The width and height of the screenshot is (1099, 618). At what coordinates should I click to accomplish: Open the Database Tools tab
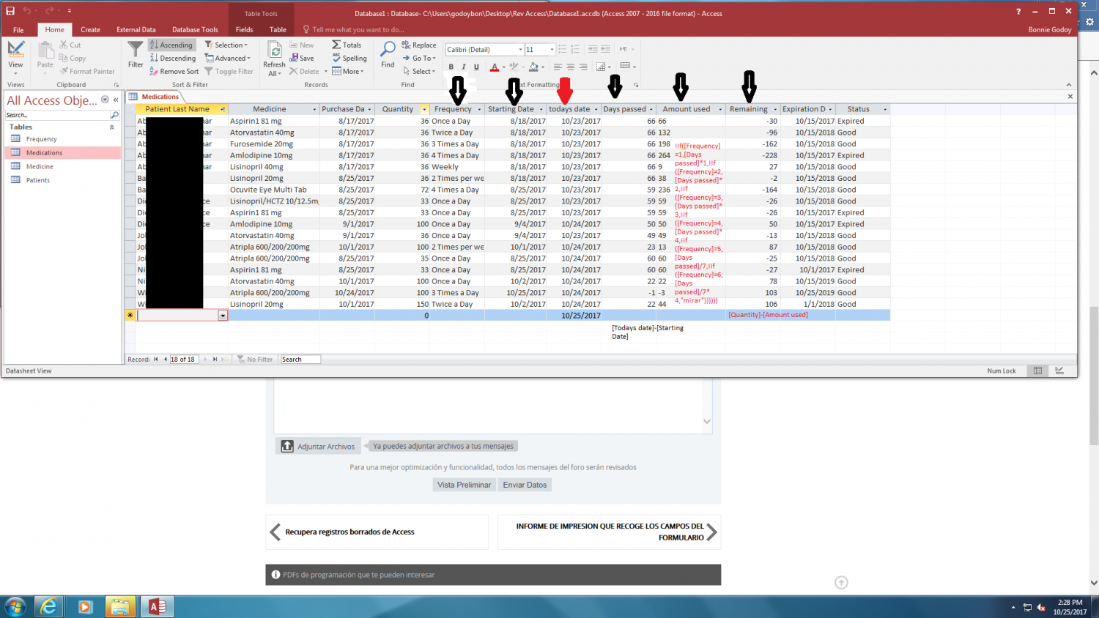pos(195,30)
